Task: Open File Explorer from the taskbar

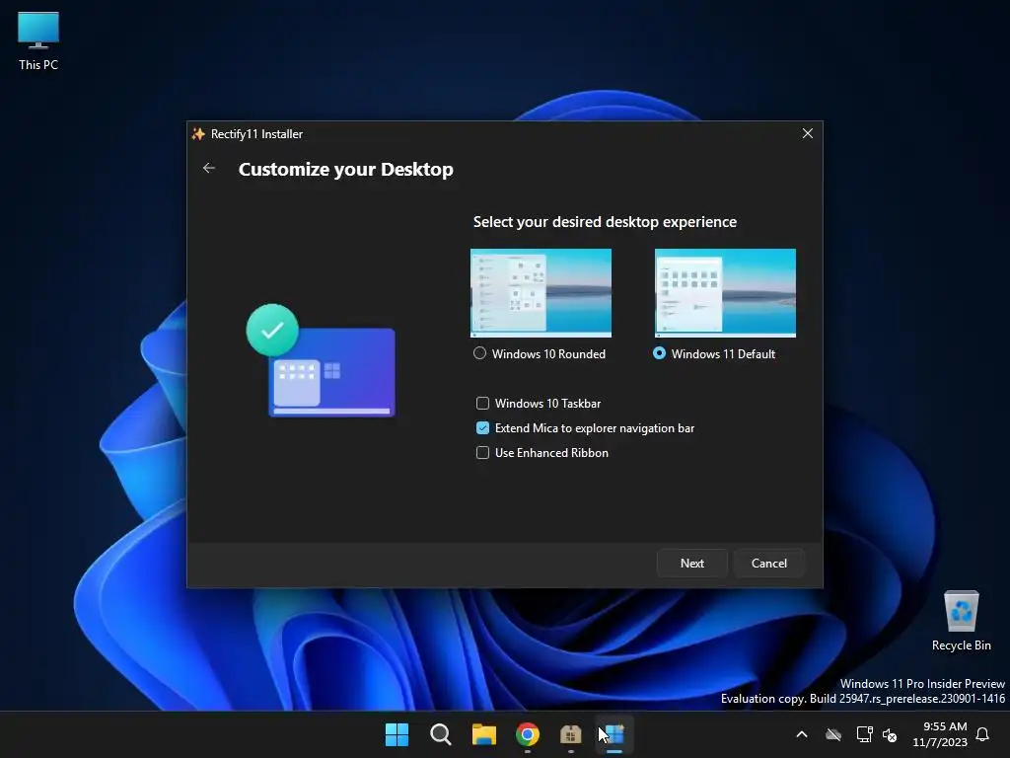Action: 483,734
